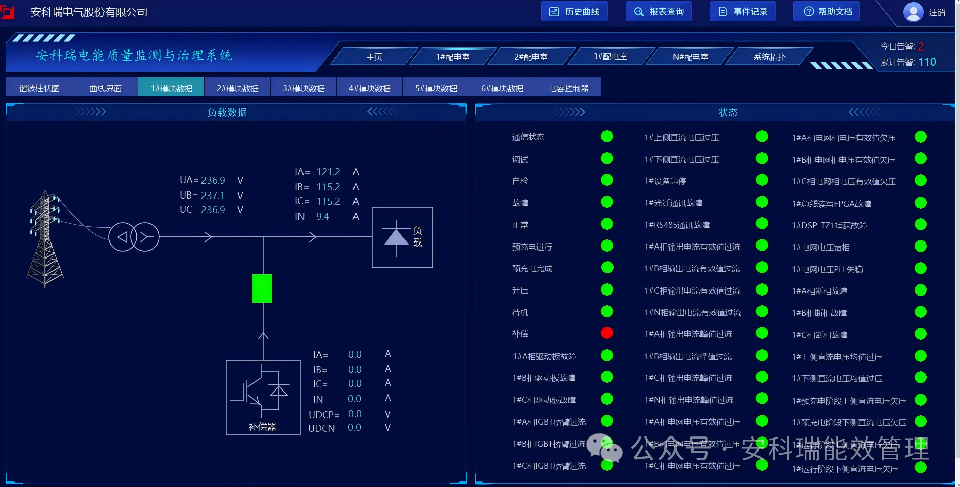
Task: Open 帮助文档 help document
Action: tap(826, 11)
